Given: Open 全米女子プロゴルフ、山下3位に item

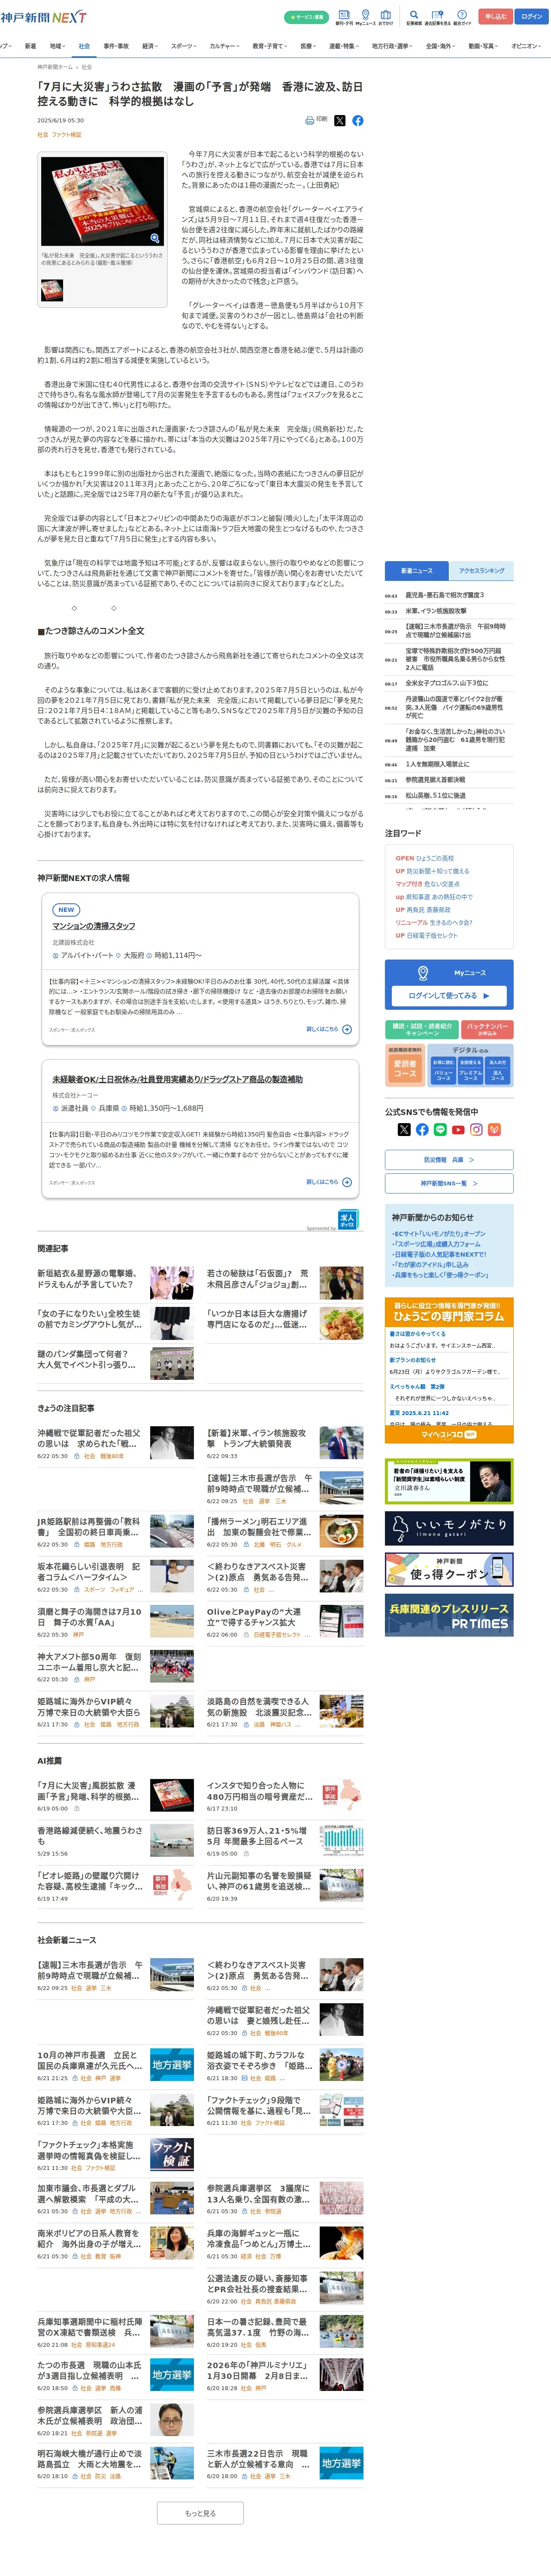Looking at the screenshot, I should [x=447, y=683].
